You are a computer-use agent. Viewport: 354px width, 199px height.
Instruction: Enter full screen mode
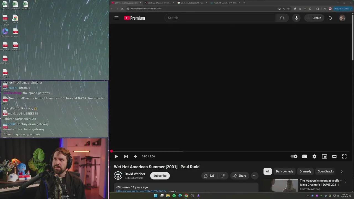click(x=344, y=156)
